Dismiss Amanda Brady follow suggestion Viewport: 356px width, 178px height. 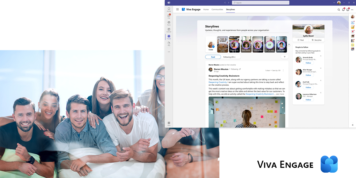[x=321, y=56]
